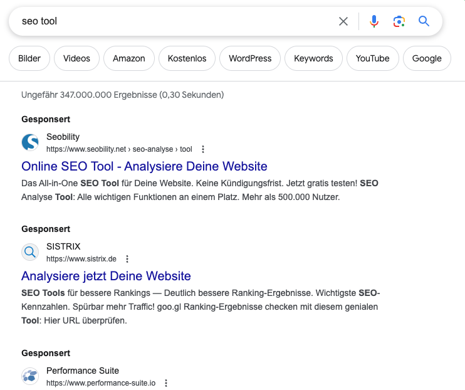Click the SISTRIX magnifier favicon
The width and height of the screenshot is (465, 390).
tap(30, 252)
